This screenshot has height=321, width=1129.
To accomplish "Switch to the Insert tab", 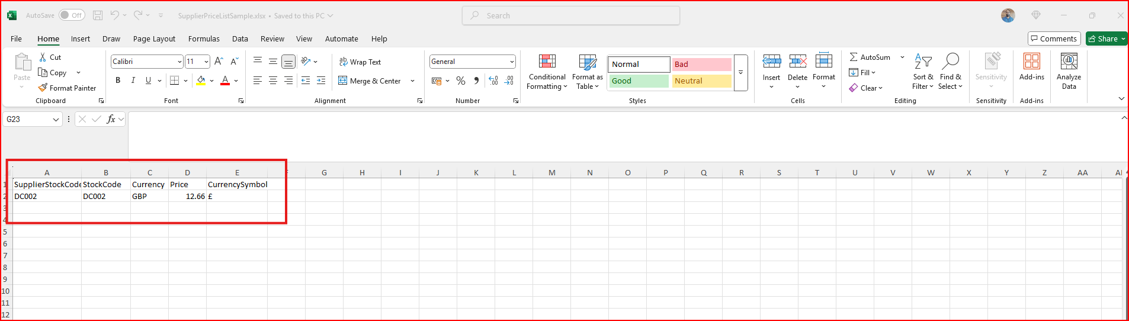I will click(81, 38).
